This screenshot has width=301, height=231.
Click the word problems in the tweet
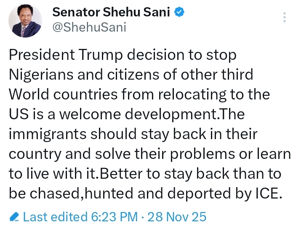pyautogui.click(x=202, y=154)
